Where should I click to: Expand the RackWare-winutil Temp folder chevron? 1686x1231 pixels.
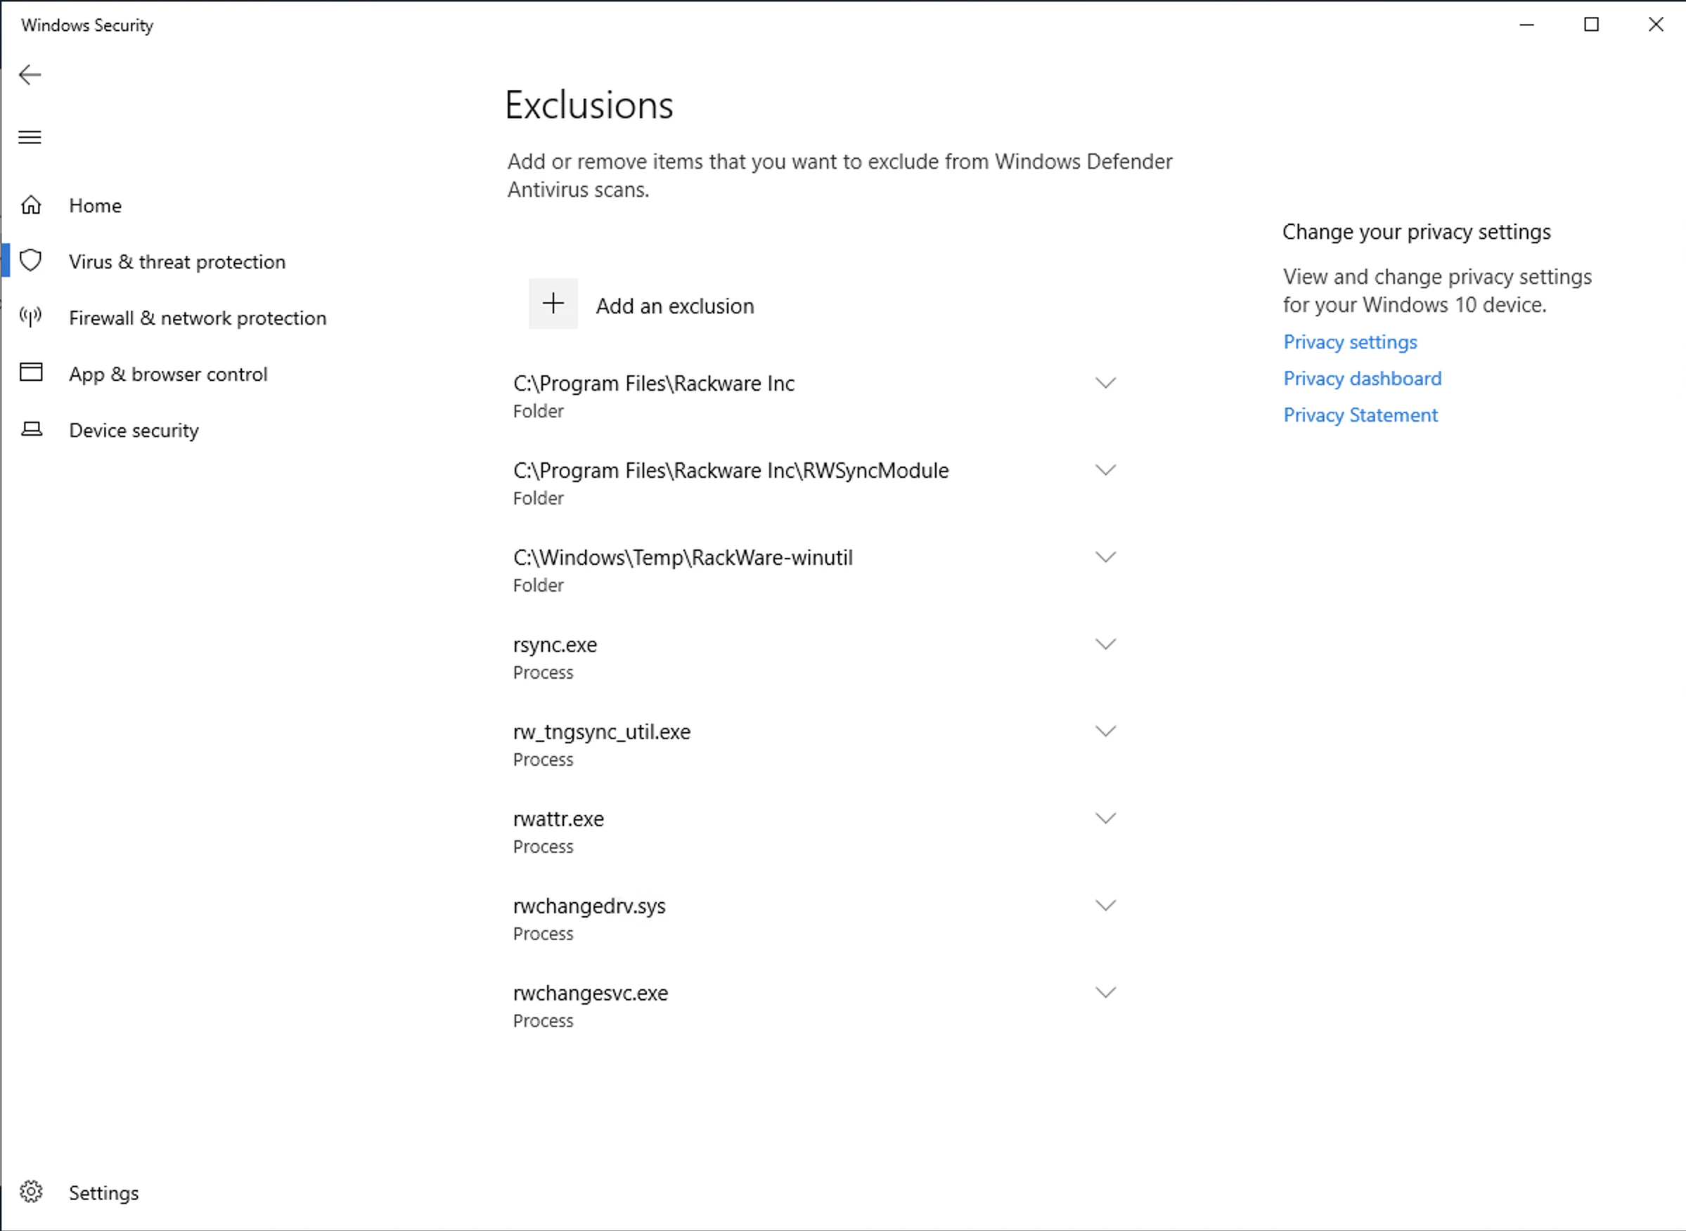pyautogui.click(x=1106, y=557)
